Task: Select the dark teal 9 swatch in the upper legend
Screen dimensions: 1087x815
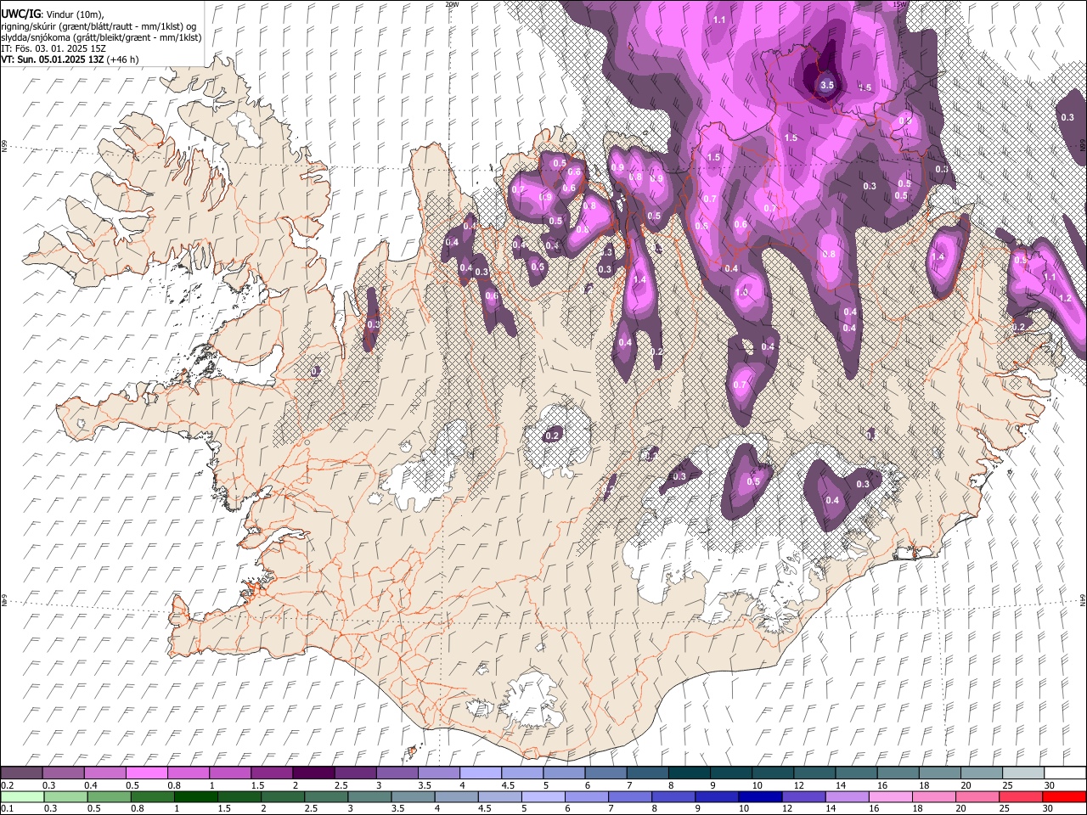Action: tap(730, 773)
